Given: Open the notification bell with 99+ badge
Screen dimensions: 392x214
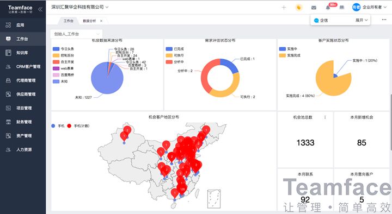Looking at the screenshot, I should (x=328, y=8).
